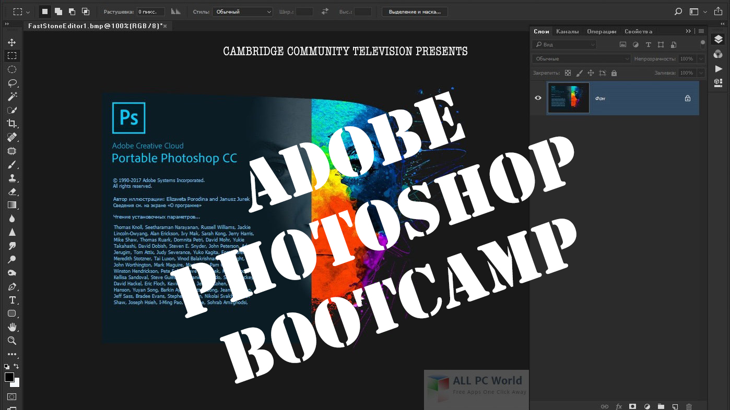This screenshot has width=730, height=410.
Task: Select the Rounded Rectangle shape tool
Action: point(11,313)
